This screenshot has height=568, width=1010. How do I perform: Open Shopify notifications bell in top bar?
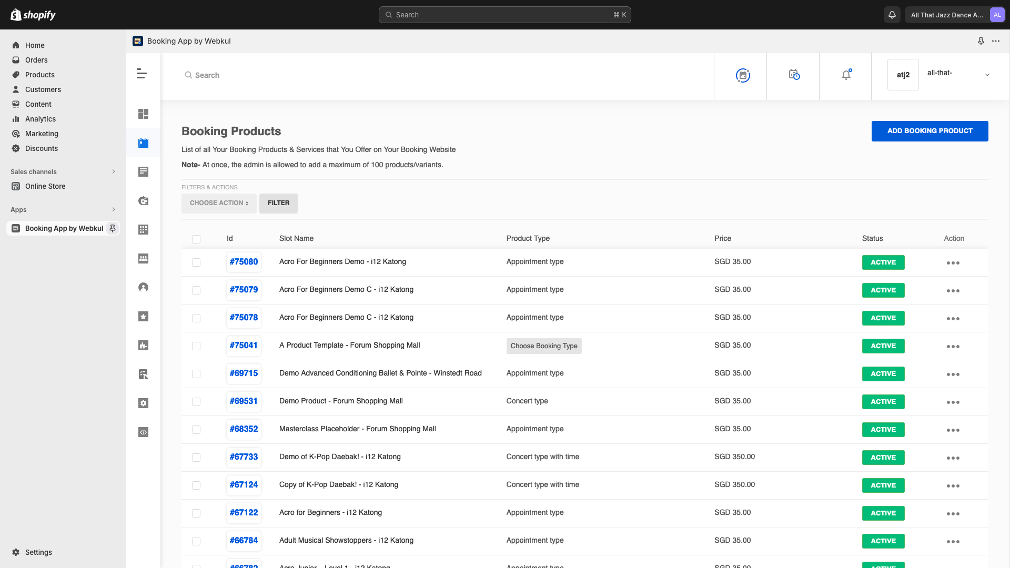click(892, 15)
